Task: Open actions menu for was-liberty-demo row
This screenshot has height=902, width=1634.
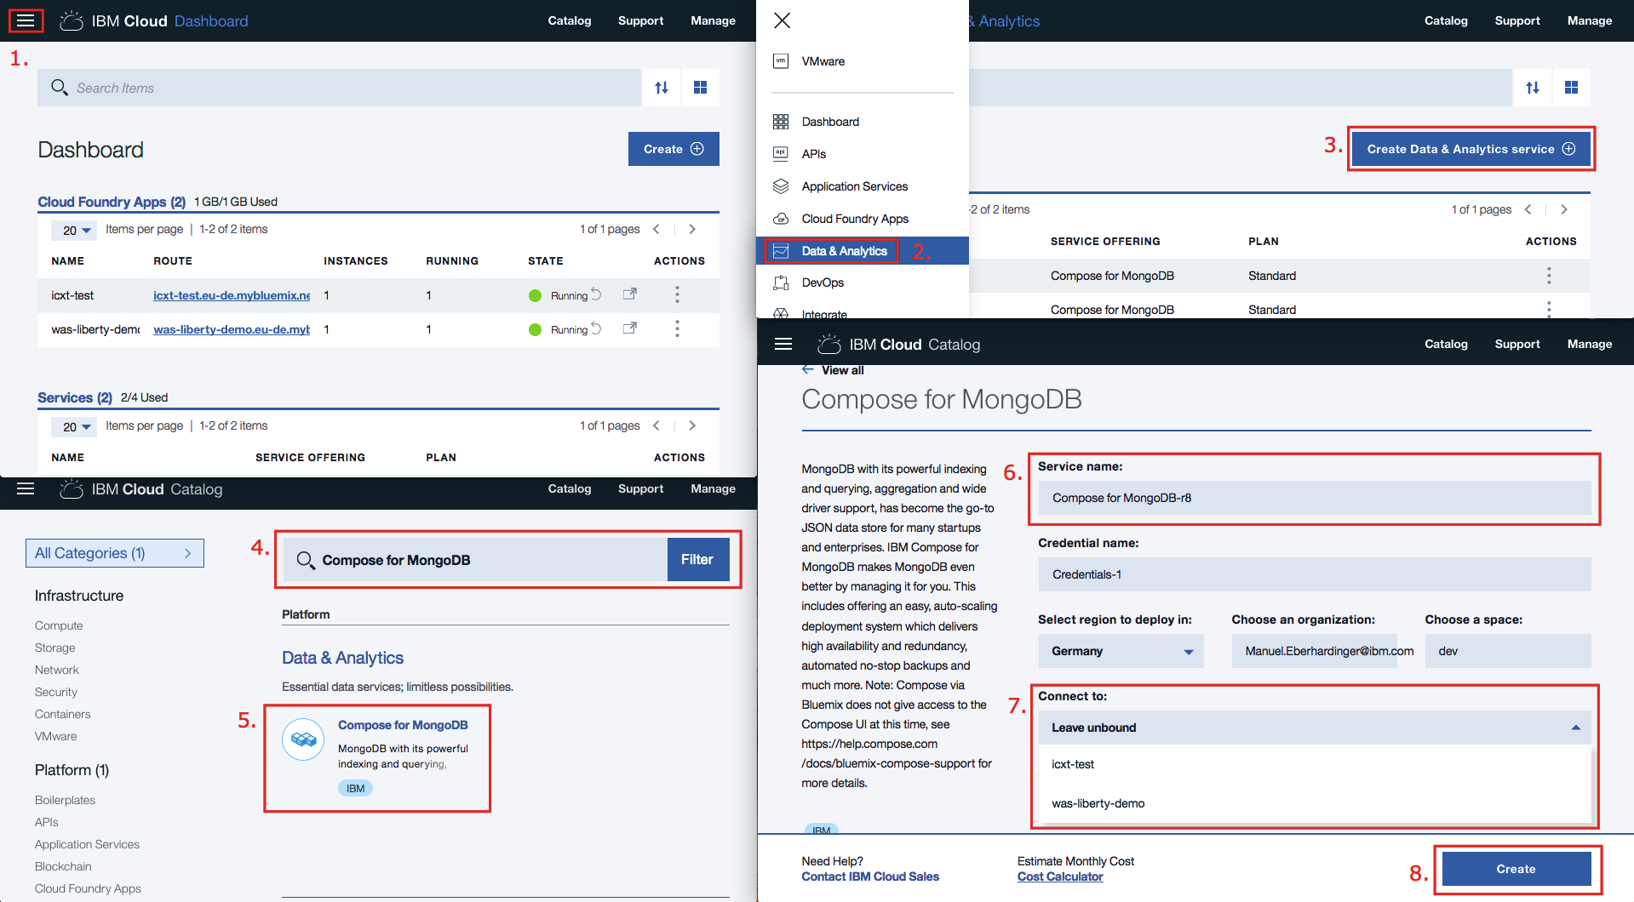Action: (677, 328)
